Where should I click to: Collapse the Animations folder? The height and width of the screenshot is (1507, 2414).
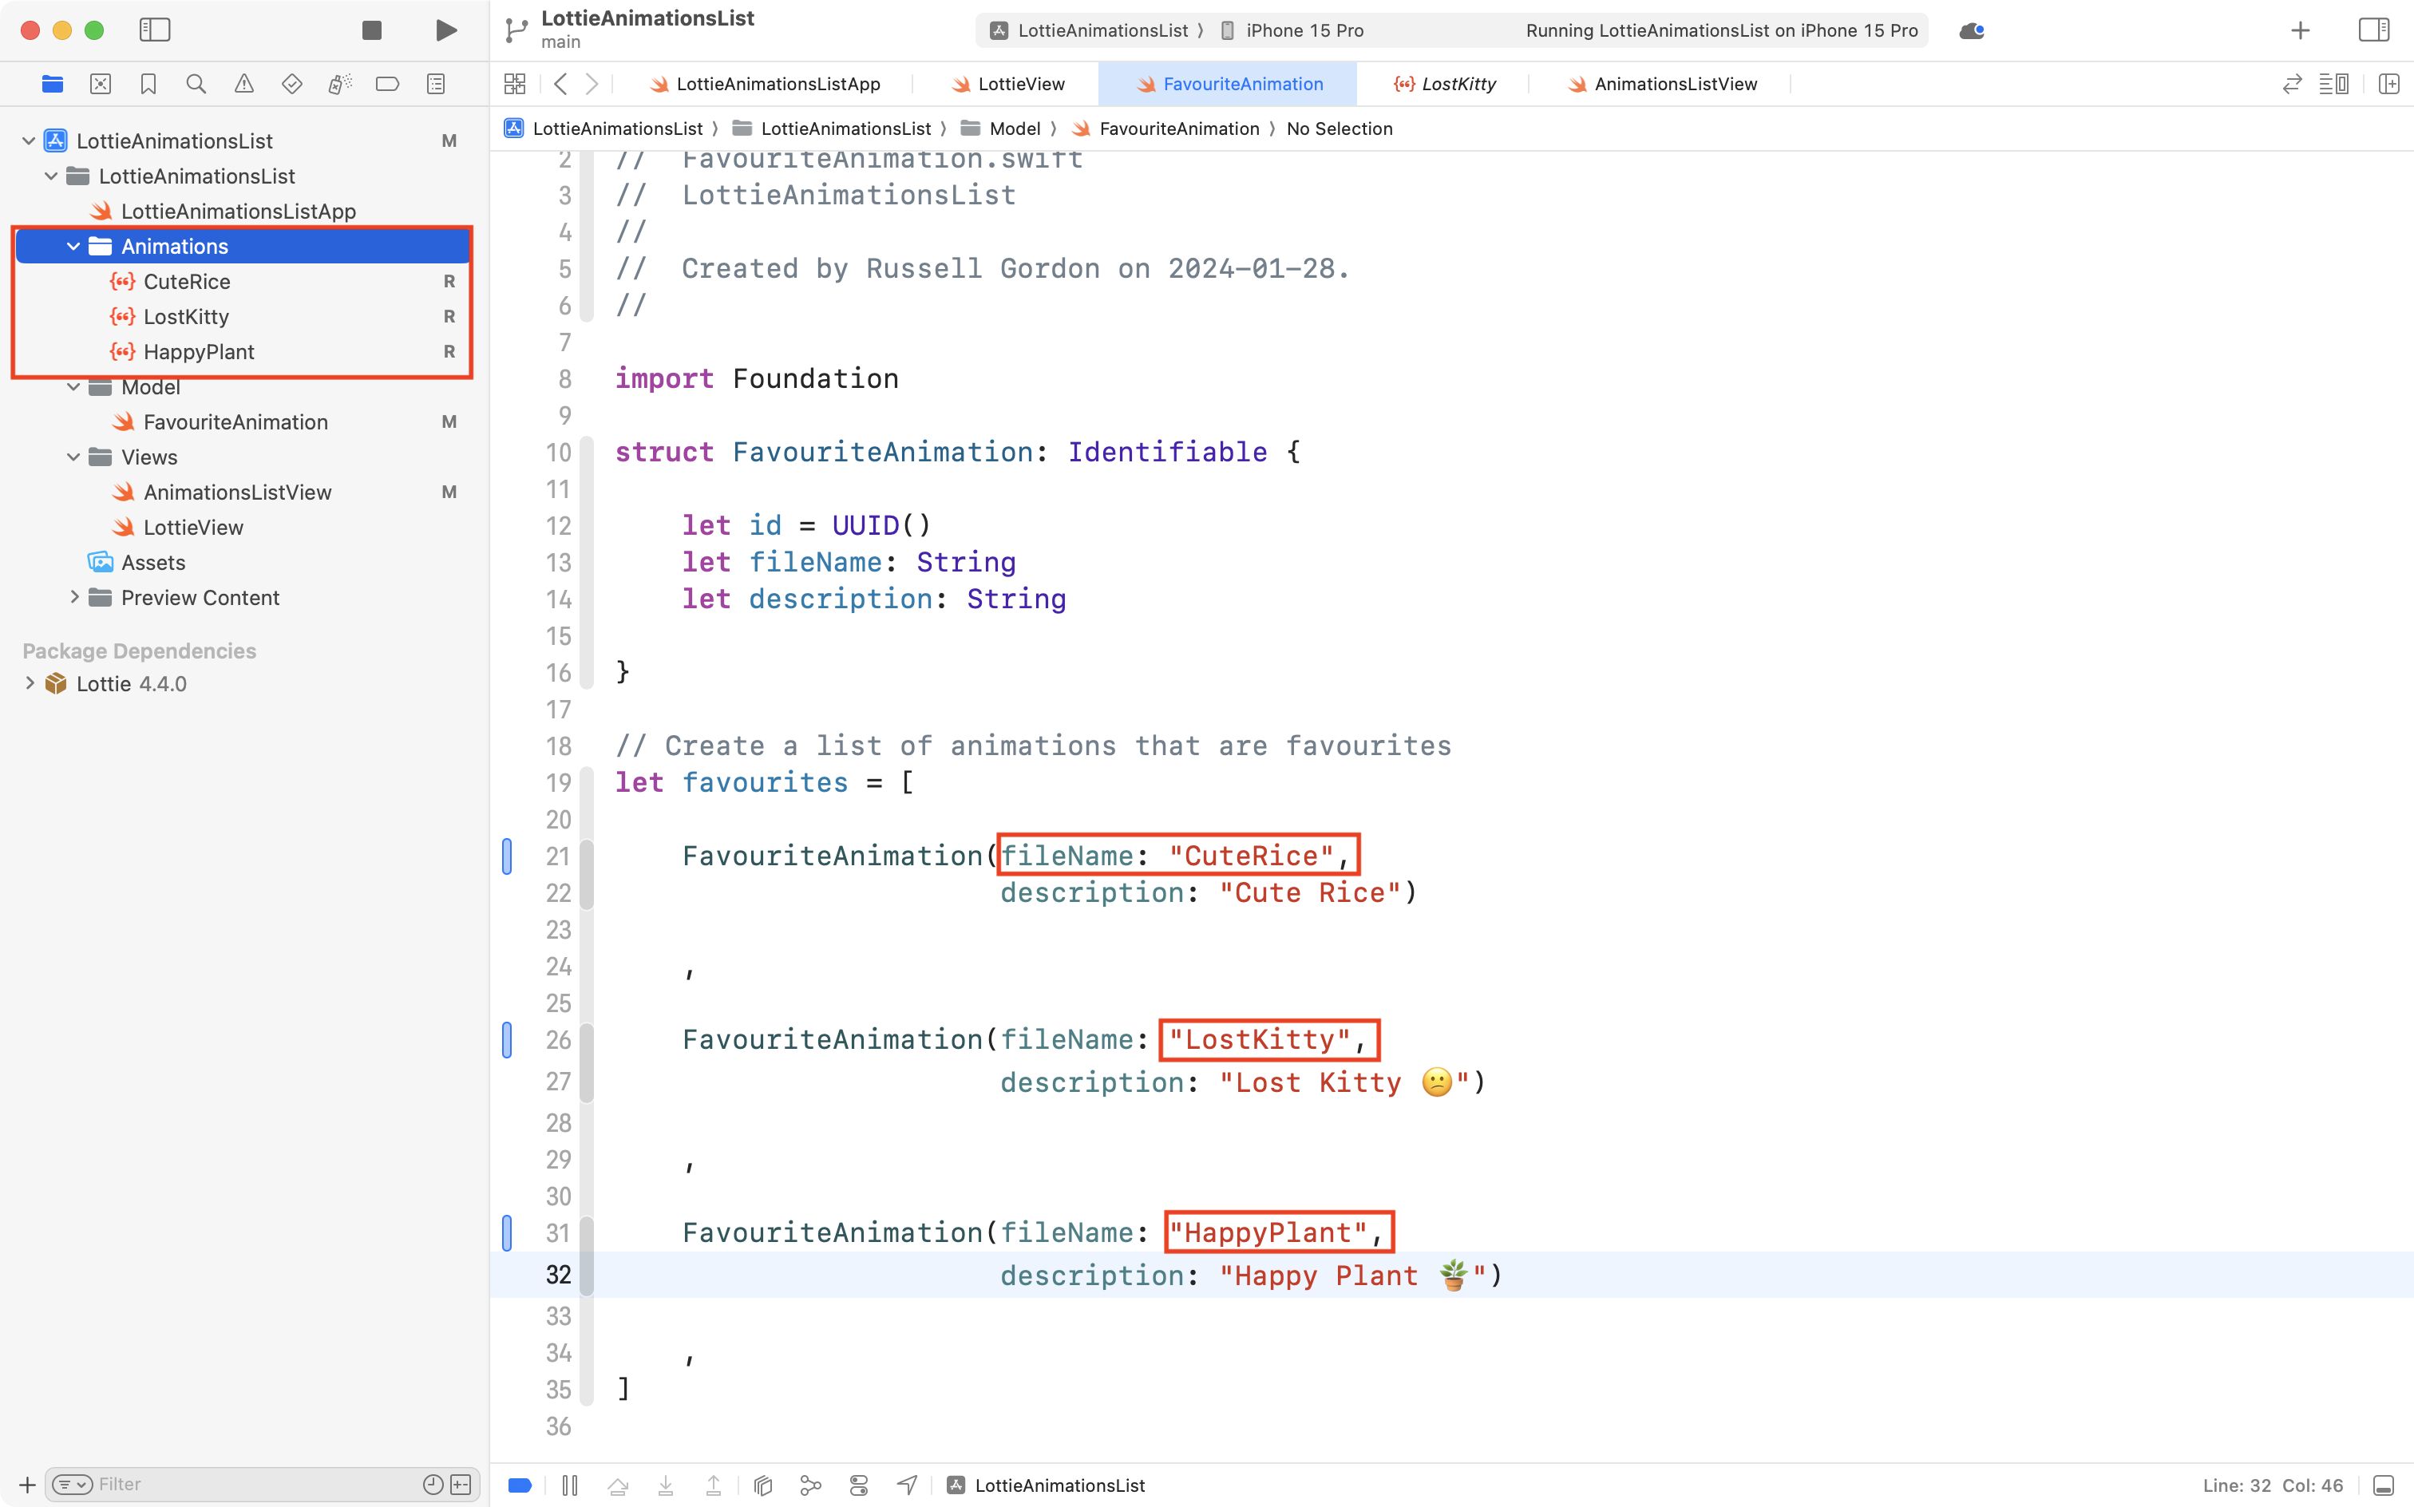[72, 246]
